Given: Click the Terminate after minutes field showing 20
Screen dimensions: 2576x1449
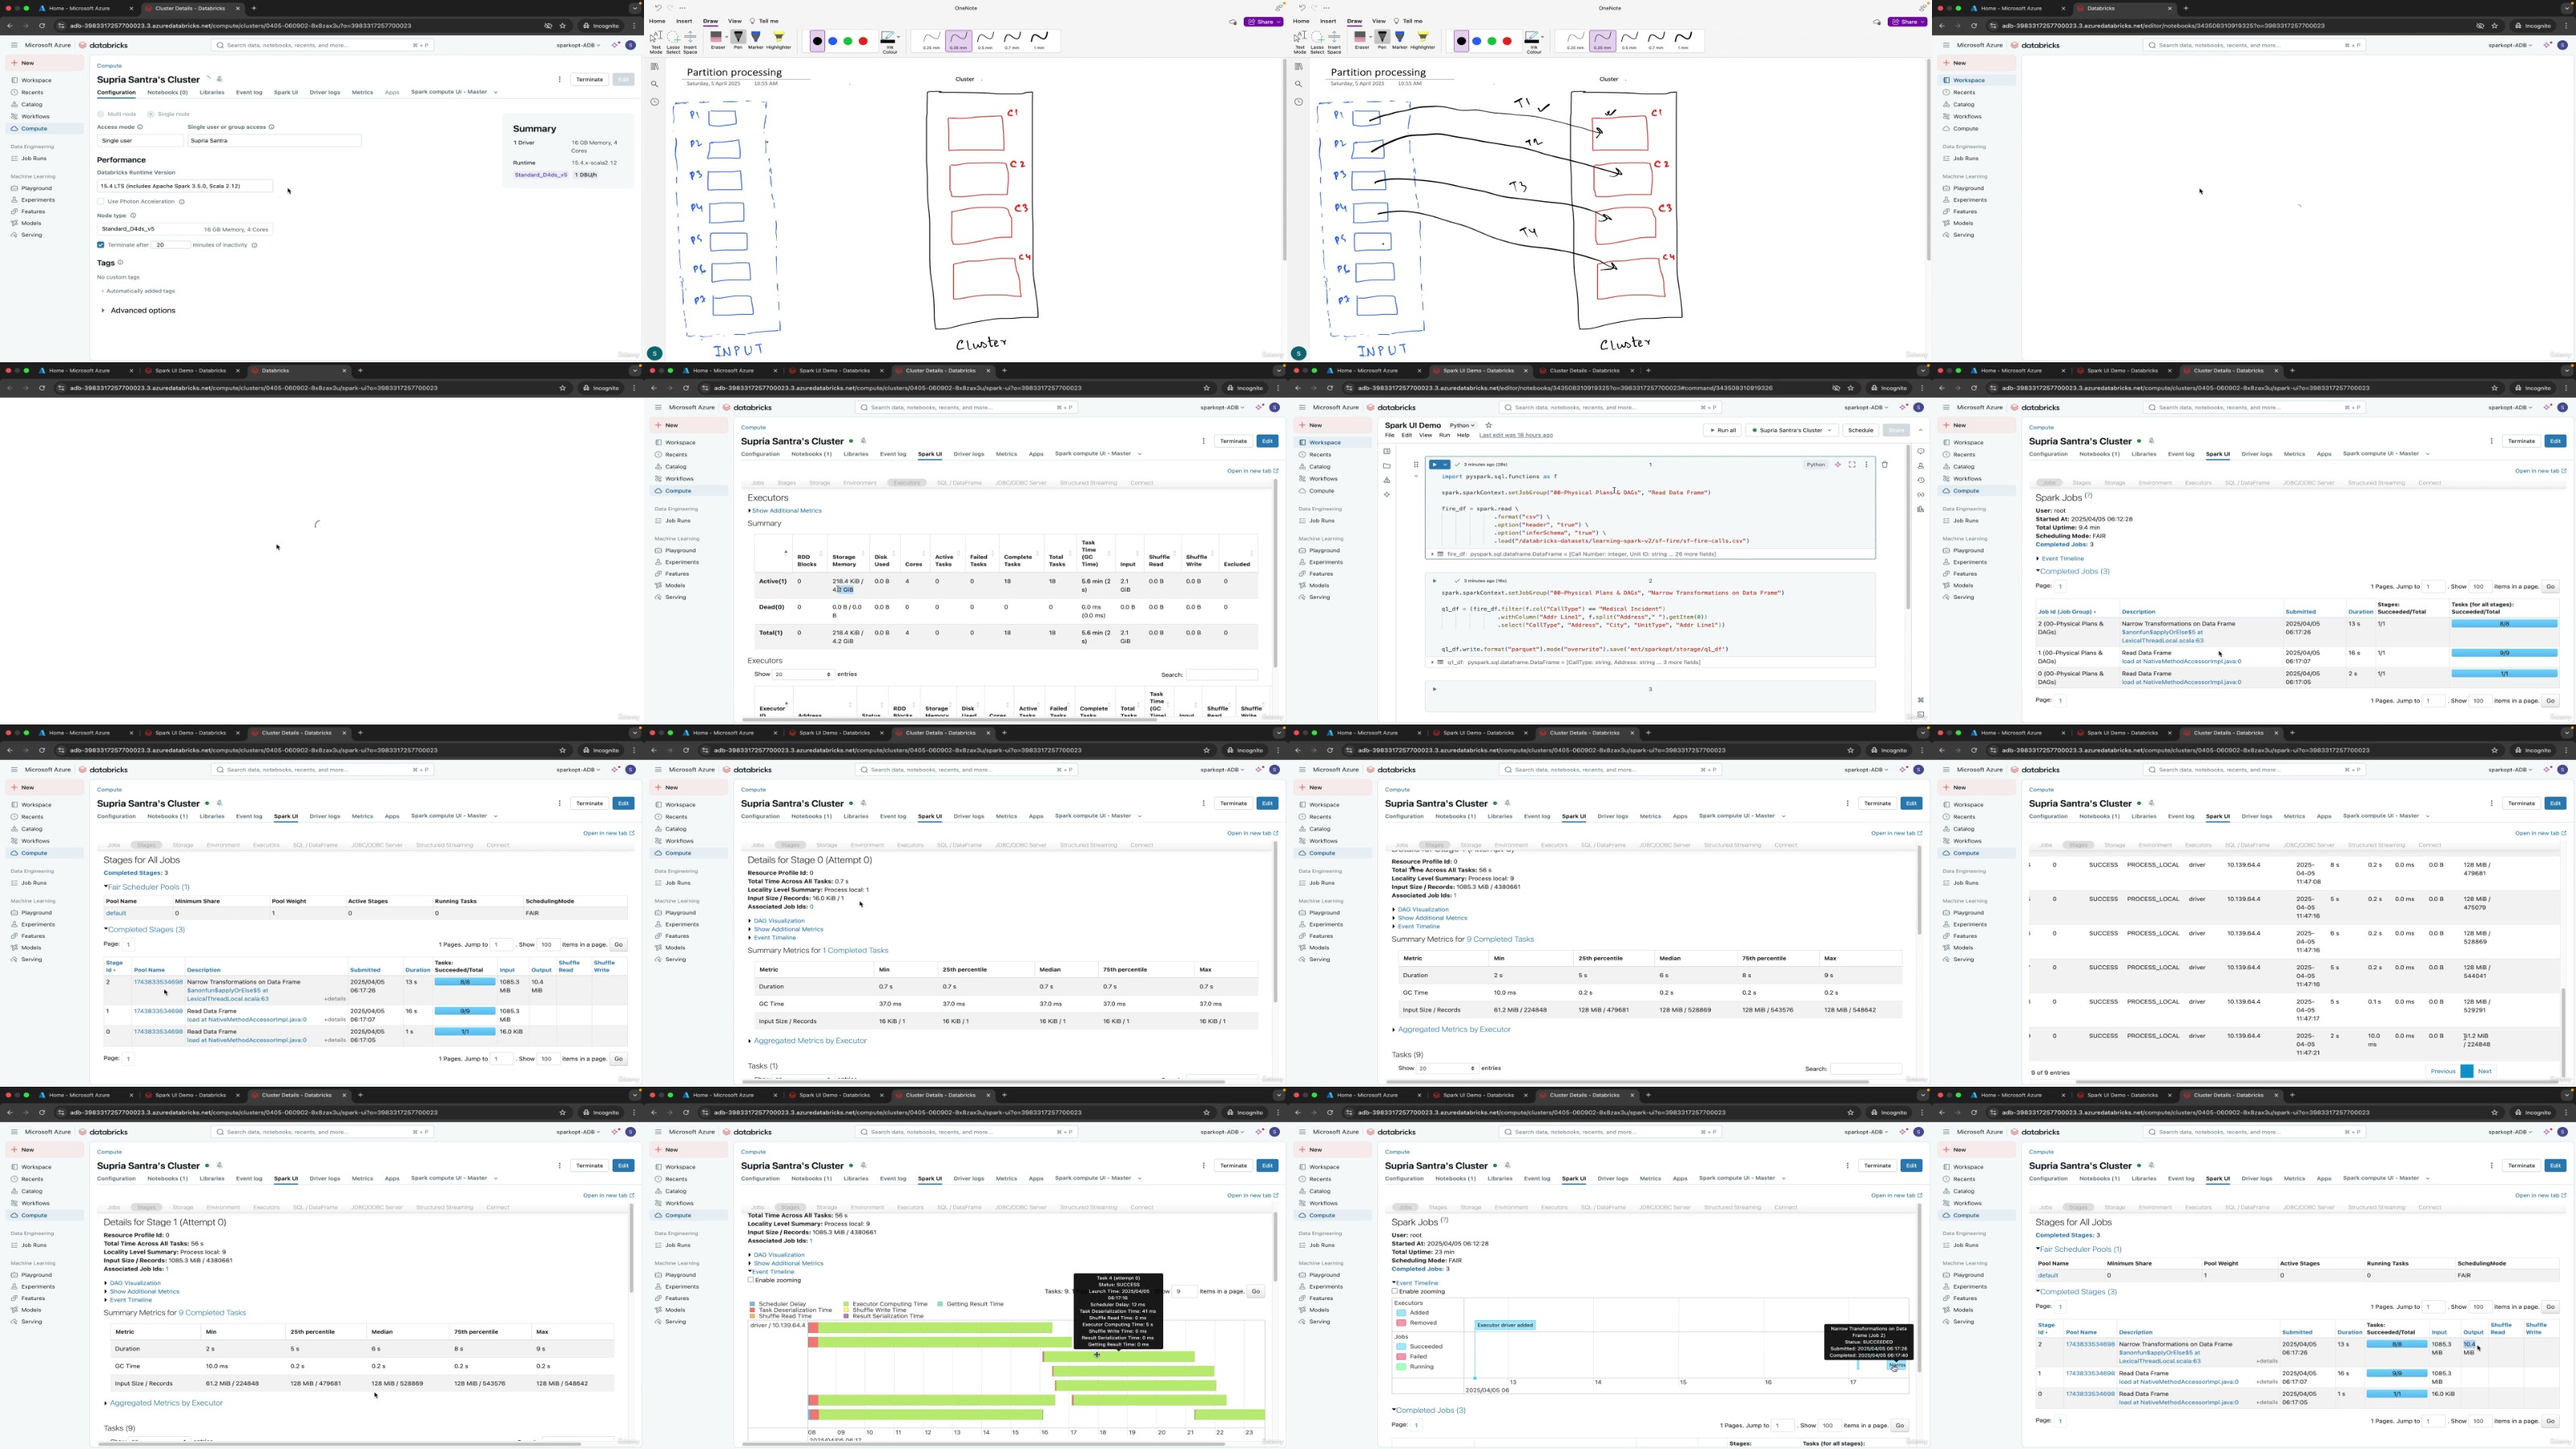Looking at the screenshot, I should coord(170,244).
